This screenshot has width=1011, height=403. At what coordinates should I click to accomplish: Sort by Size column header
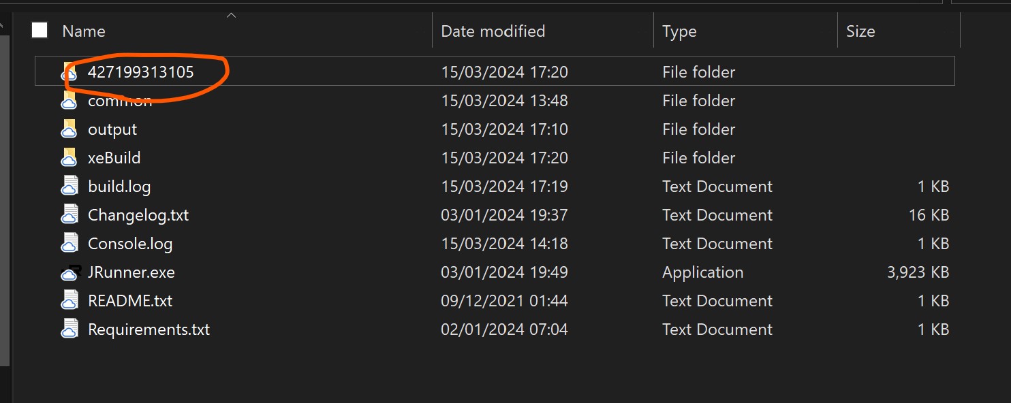[x=860, y=31]
